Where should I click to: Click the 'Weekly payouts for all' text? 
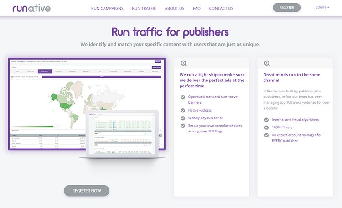(206, 118)
